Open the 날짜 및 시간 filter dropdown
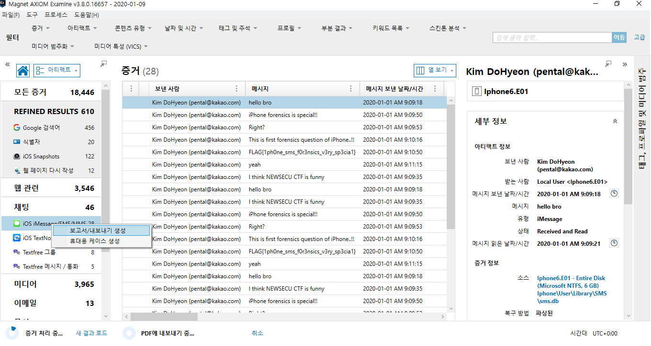Image resolution: width=651 pixels, height=346 pixels. pos(184,28)
